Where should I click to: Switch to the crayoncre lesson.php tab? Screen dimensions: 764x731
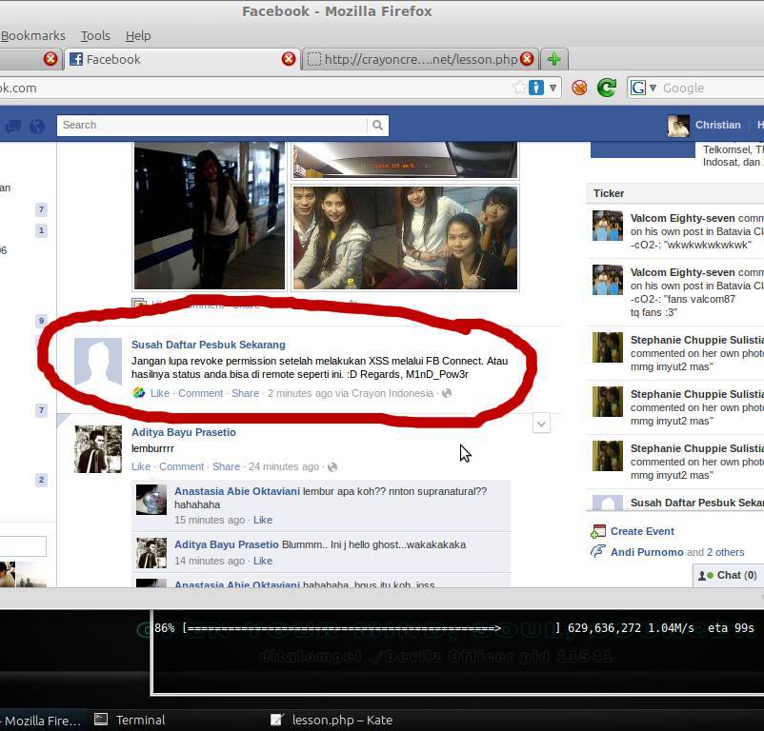click(420, 59)
